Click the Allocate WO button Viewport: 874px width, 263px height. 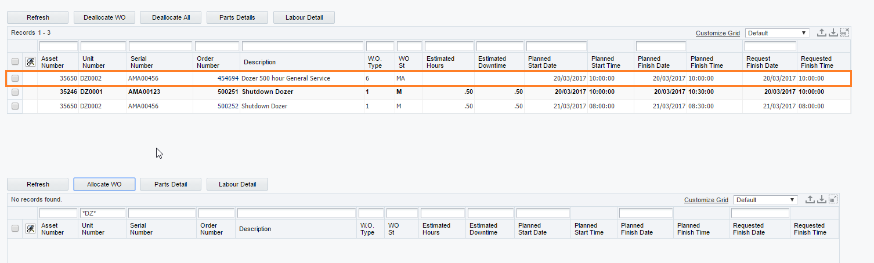click(x=104, y=184)
